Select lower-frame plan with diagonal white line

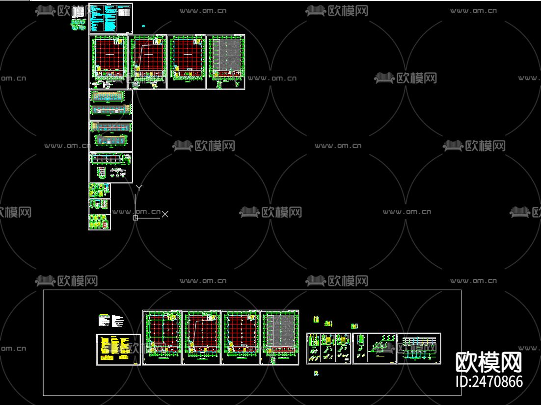point(201,337)
